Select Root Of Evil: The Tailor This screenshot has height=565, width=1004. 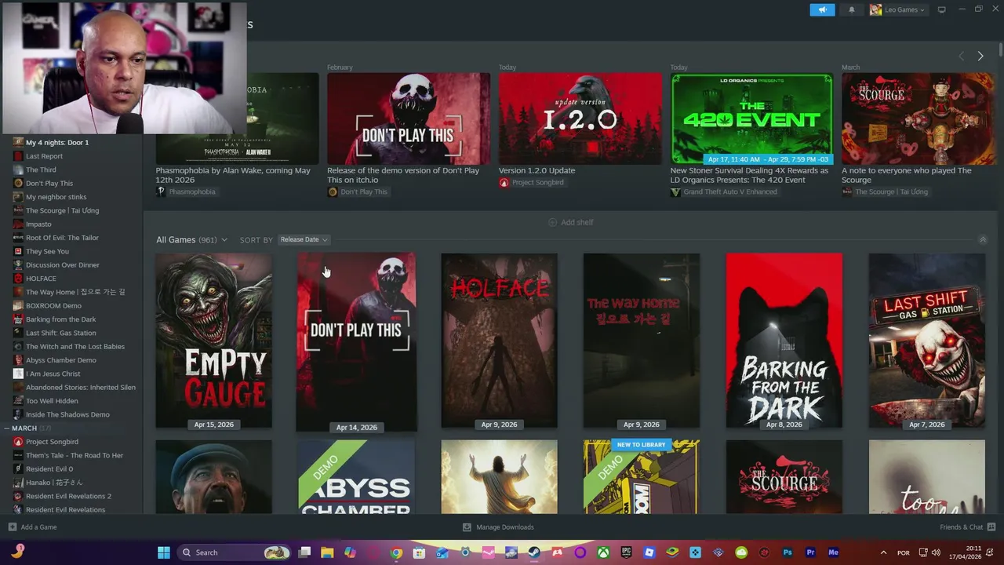[x=71, y=238]
